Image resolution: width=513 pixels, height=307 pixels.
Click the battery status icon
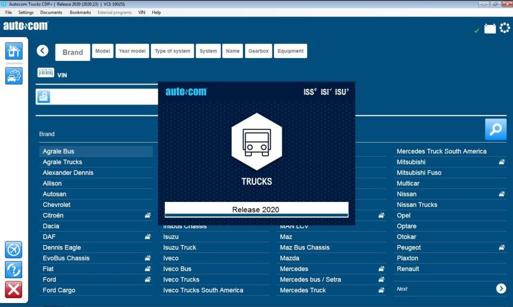tap(490, 28)
